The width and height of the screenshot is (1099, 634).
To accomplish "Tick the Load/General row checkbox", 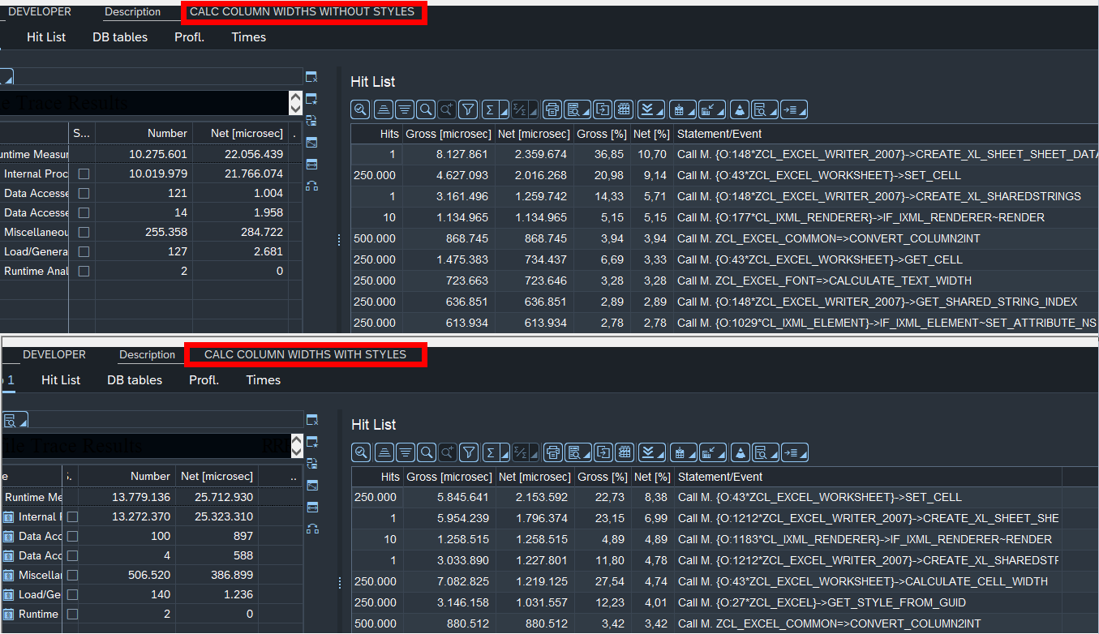I will tap(84, 251).
